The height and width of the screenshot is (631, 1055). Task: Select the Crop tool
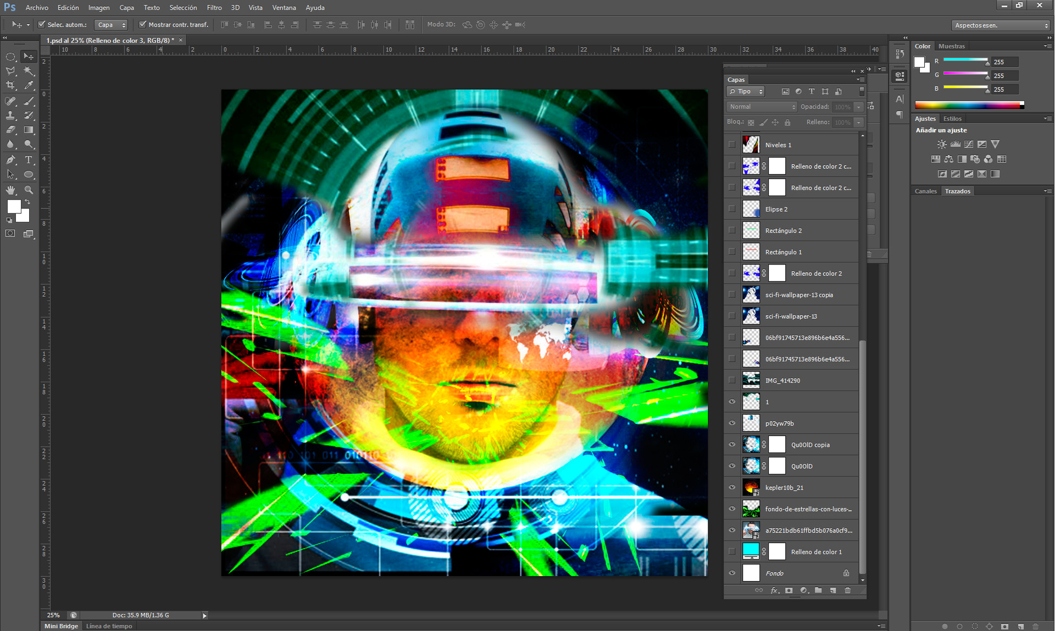point(10,85)
